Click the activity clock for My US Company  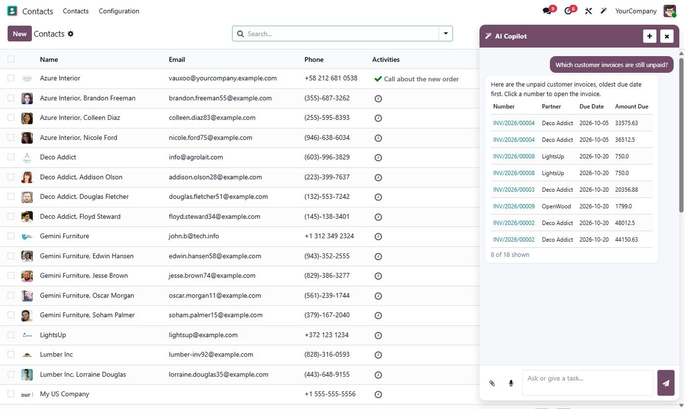tap(378, 394)
